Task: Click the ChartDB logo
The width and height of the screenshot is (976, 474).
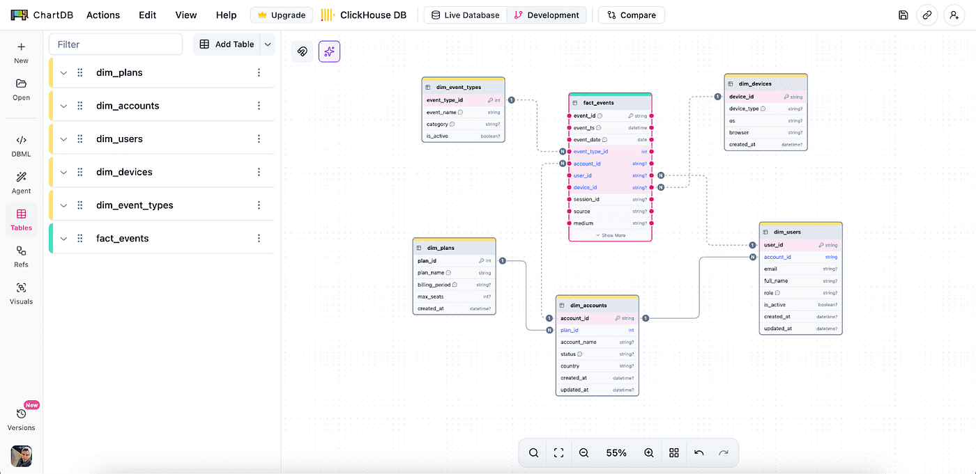Action: click(x=40, y=15)
